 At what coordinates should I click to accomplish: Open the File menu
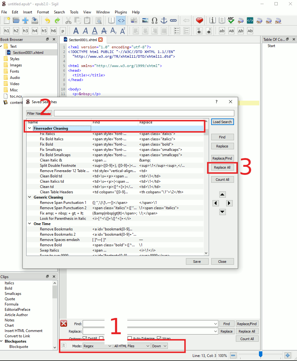pos(4,12)
